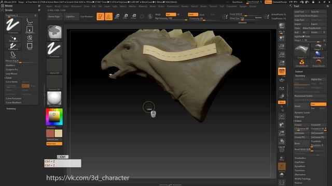Collapse the Geometry section

[300, 76]
